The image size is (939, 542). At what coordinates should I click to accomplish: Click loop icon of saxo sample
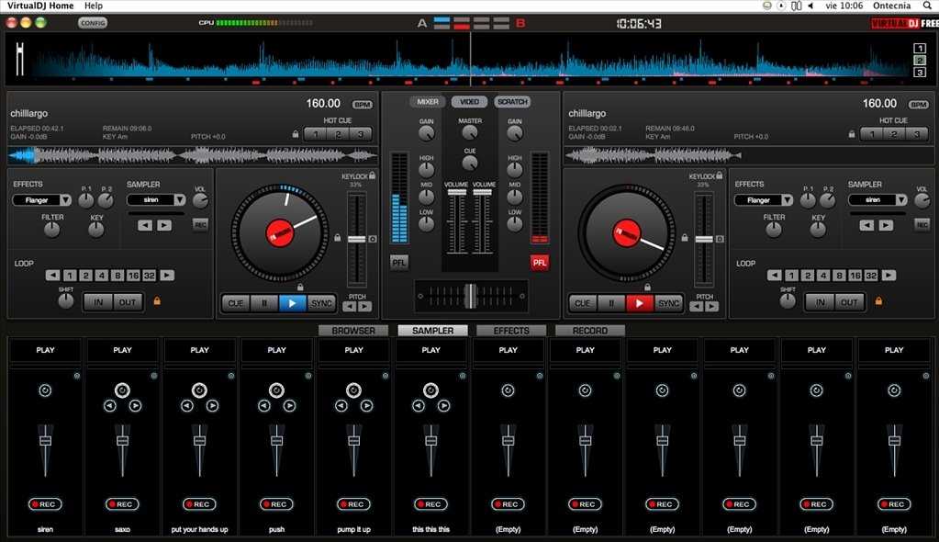122,390
